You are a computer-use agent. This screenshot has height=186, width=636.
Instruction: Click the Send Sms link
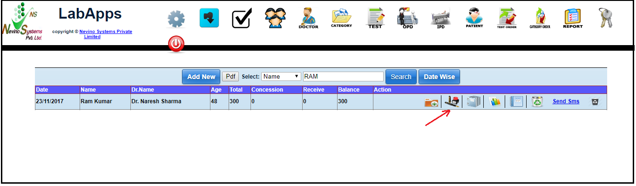click(566, 101)
